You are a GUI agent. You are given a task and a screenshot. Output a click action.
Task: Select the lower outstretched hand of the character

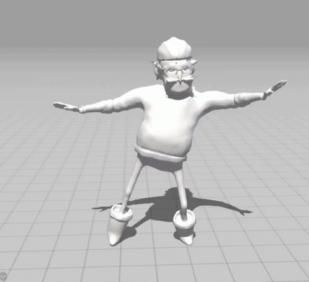[66, 107]
